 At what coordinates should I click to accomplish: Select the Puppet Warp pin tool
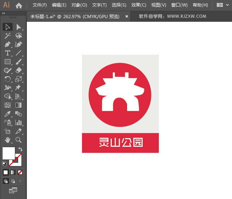19,88
